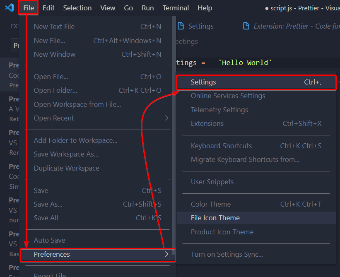Screen dimensions: 340x277
Task: Choose Save Workspace As... entry
Action: coord(98,154)
